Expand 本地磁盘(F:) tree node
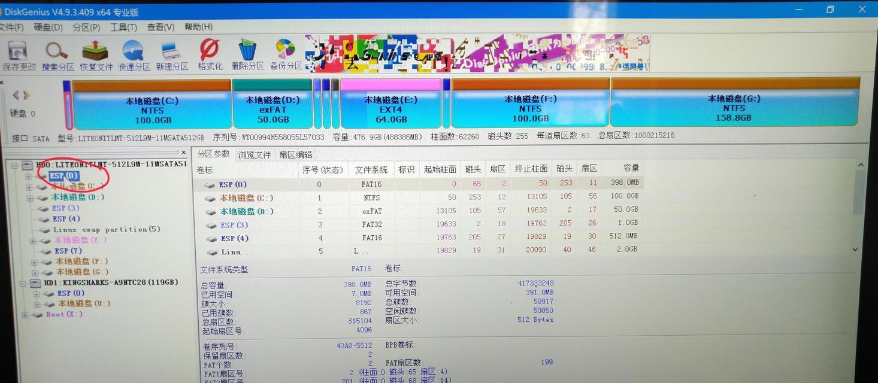Screen dimensions: 878x383 tap(34, 262)
